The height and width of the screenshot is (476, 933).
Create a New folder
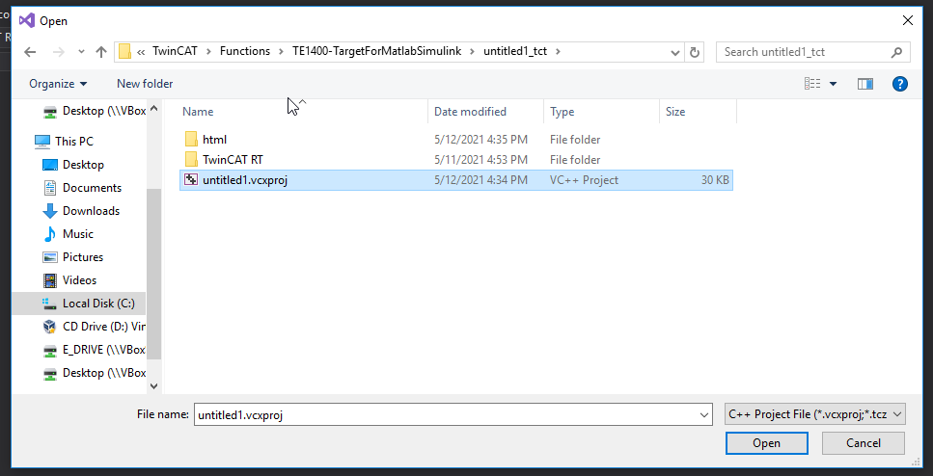coord(145,84)
